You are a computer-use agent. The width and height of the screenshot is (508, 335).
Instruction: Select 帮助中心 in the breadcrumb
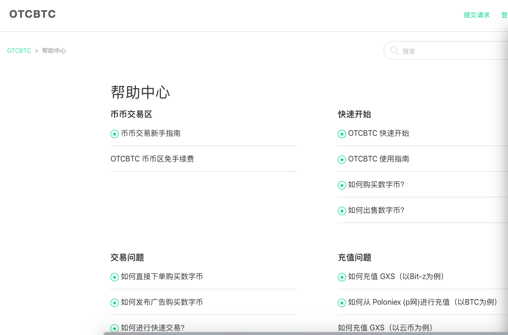(54, 51)
